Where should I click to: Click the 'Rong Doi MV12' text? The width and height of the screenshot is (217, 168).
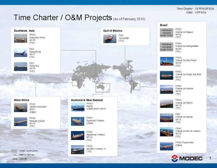tap(34, 67)
